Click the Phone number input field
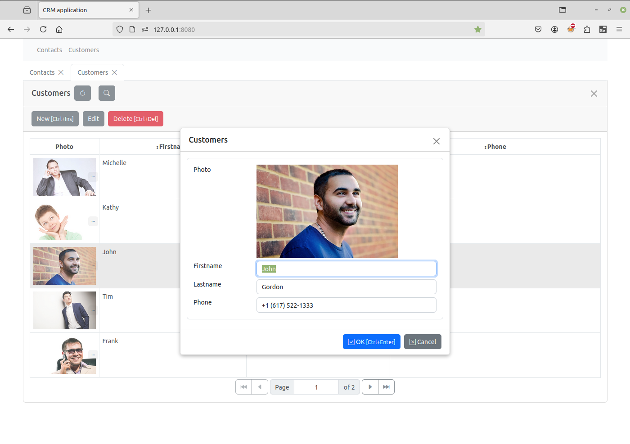 (346, 305)
